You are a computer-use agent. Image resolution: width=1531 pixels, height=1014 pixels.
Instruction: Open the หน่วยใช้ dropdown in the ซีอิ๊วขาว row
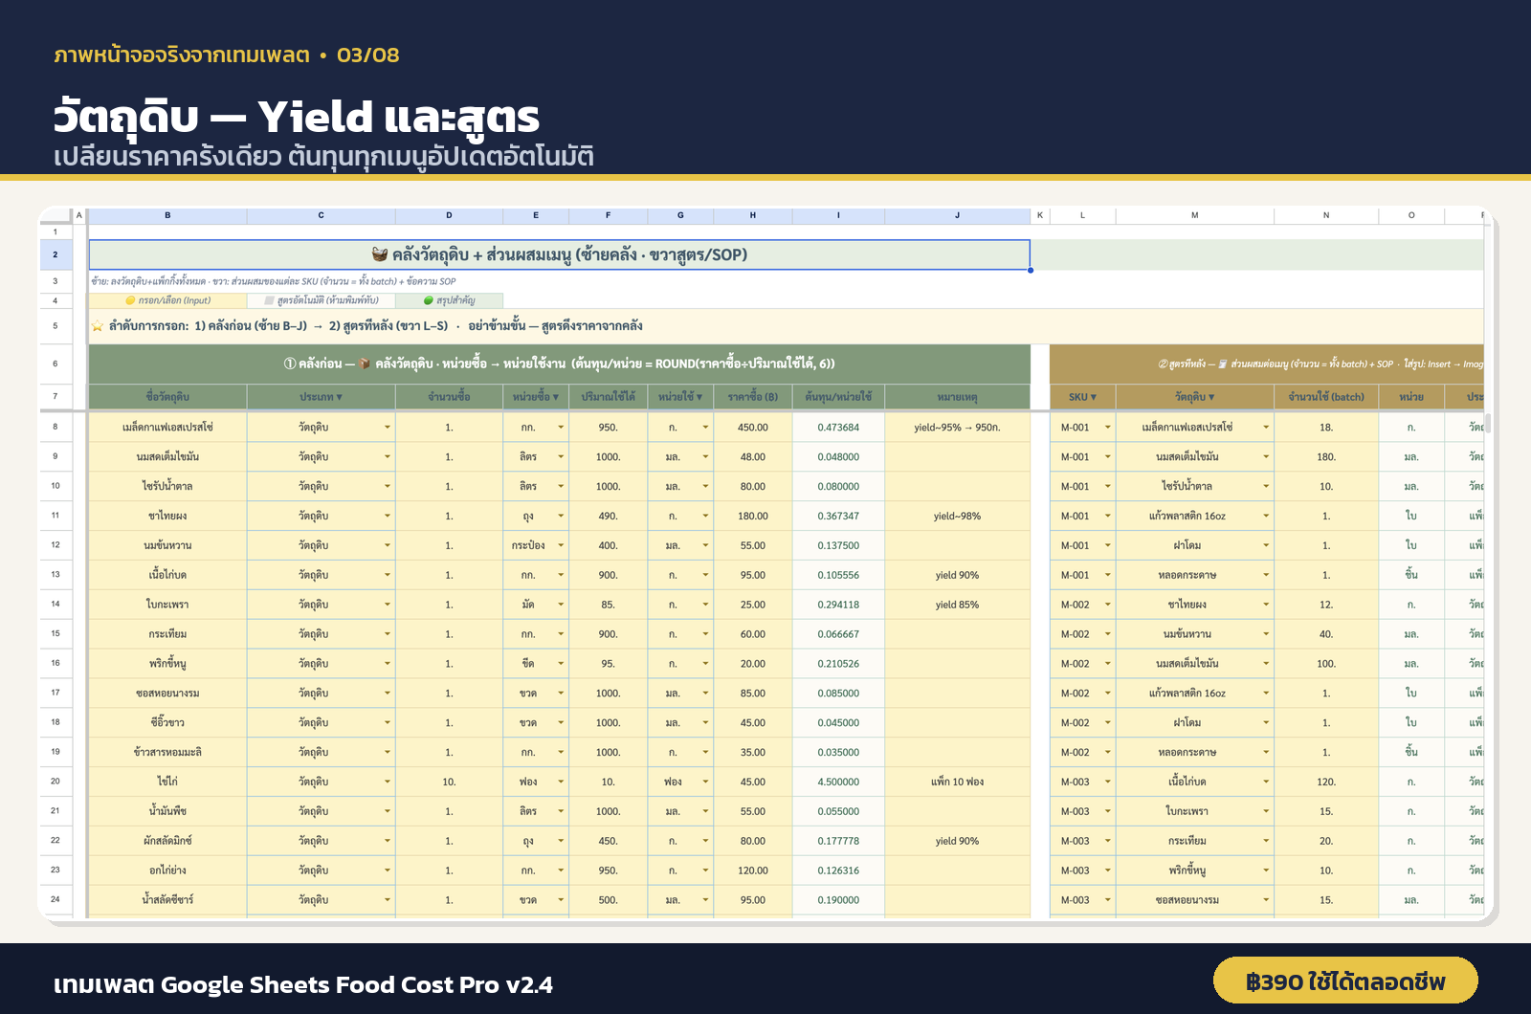point(705,722)
